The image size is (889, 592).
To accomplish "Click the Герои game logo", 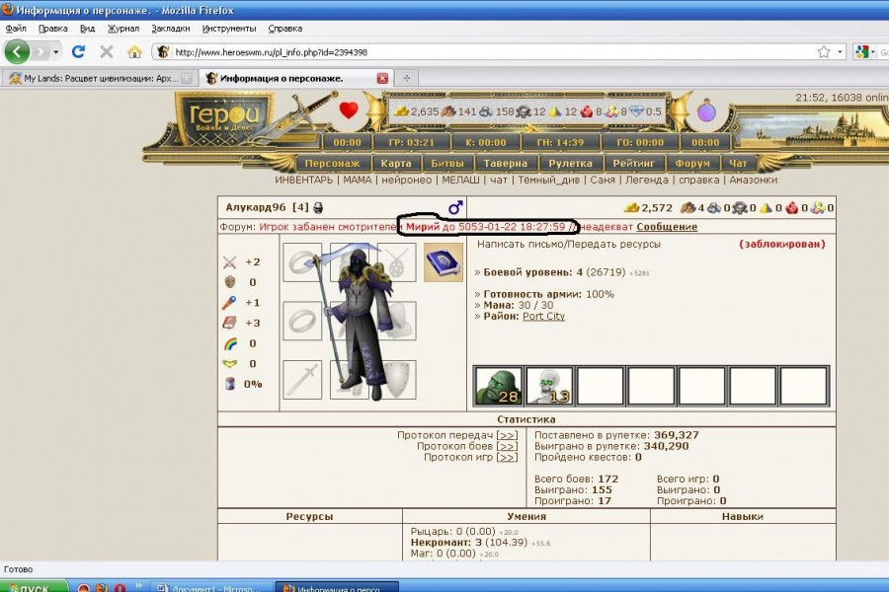I will coord(225,117).
